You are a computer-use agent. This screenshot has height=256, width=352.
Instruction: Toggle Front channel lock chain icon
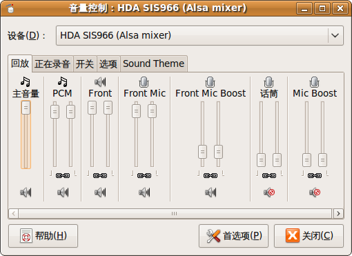point(100,176)
